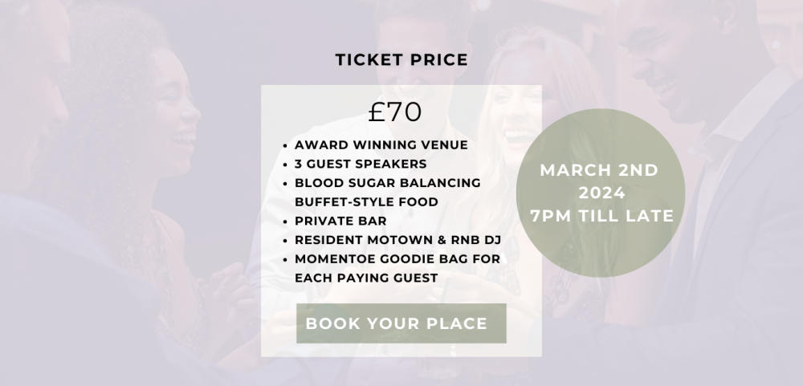803x386 pixels.
Task: Click the AWARD WINNING VENUE bullet
Action: (x=381, y=145)
